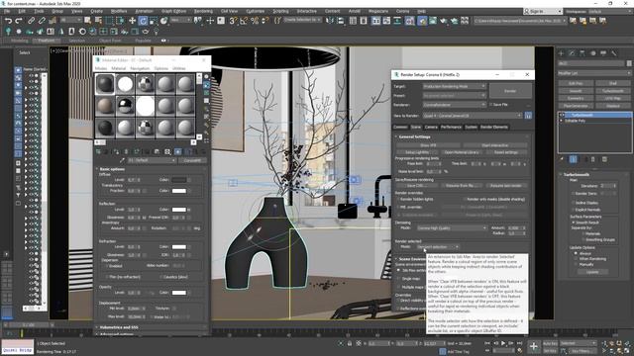This screenshot has width=634, height=356.
Task: Click the Diffuse color swatch in Material Editor
Action: [x=178, y=180]
